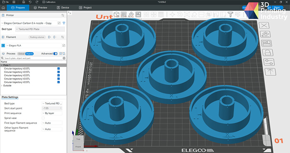Click the Add plate grid icon
Screen dimensions: 290x153
coord(124,14)
